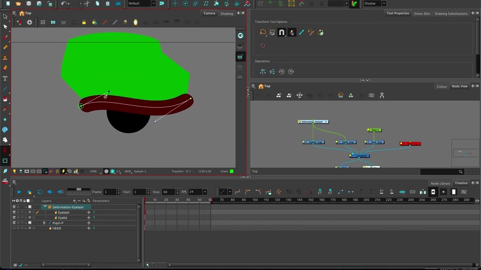Toggle enable for Eyelid layer
481x270 pixels.
pos(14,217)
